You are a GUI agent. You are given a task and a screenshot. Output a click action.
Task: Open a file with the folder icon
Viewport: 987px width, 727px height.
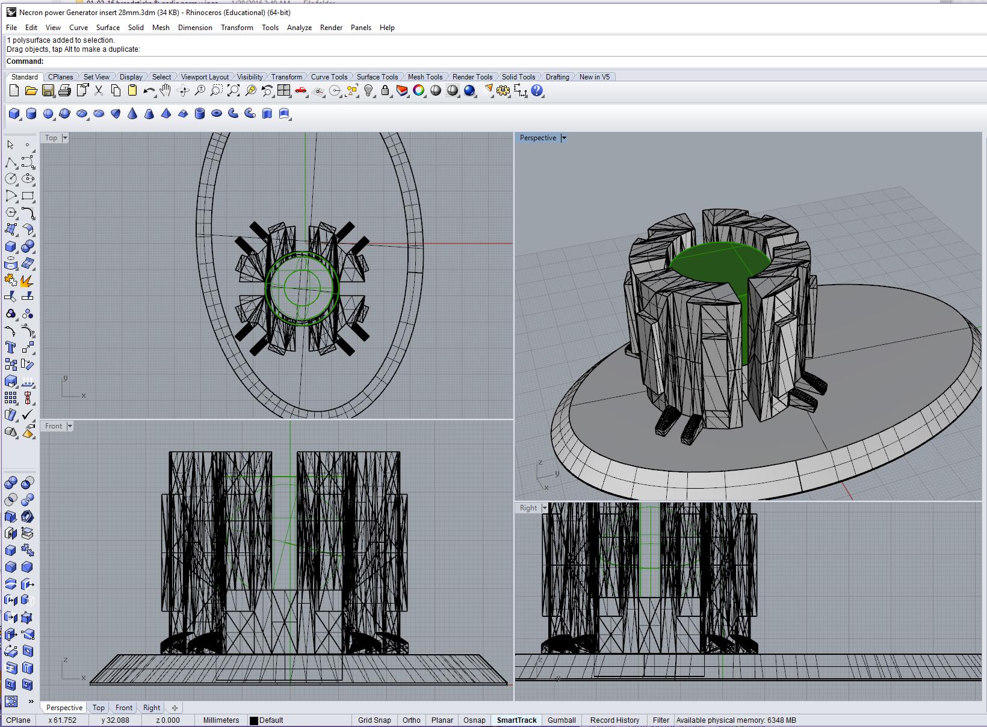[31, 91]
